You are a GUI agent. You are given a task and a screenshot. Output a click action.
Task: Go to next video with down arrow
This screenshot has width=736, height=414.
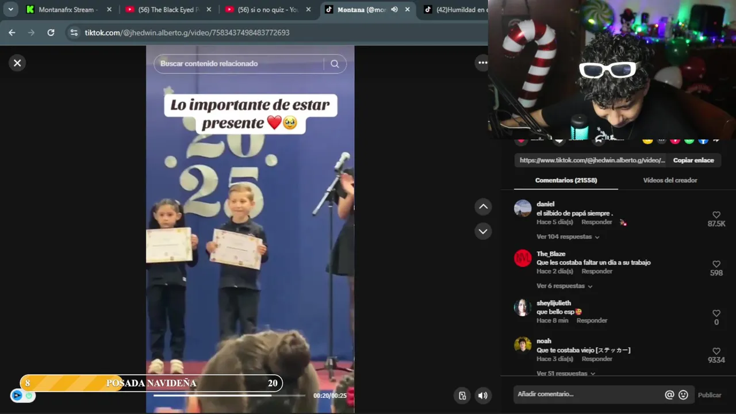click(483, 231)
